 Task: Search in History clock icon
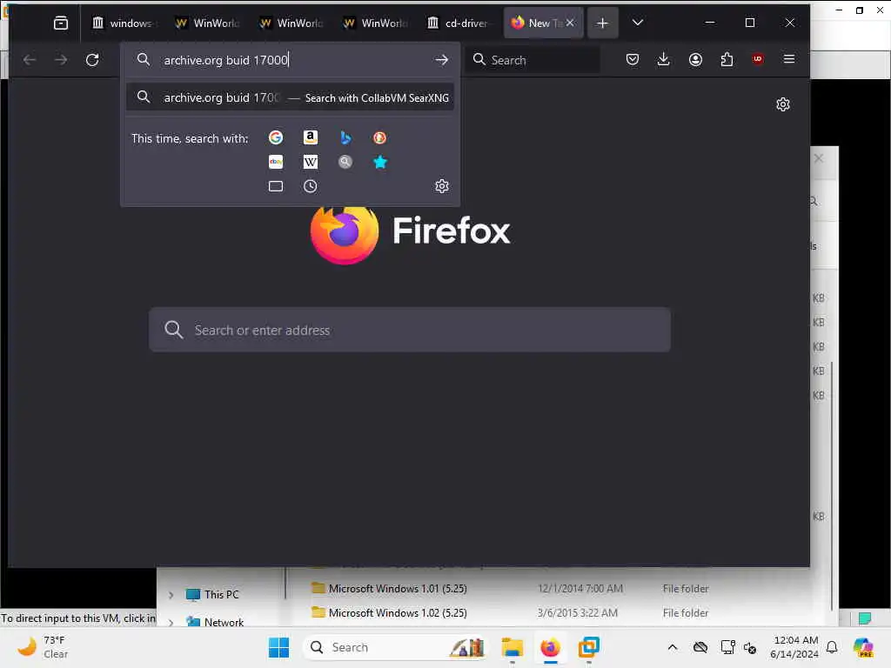(311, 186)
